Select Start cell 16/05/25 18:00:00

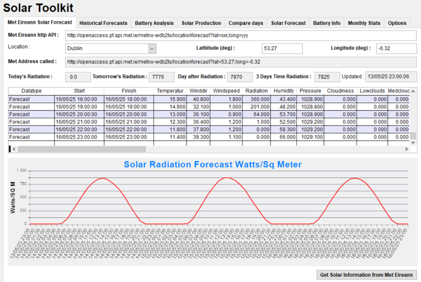click(79, 99)
